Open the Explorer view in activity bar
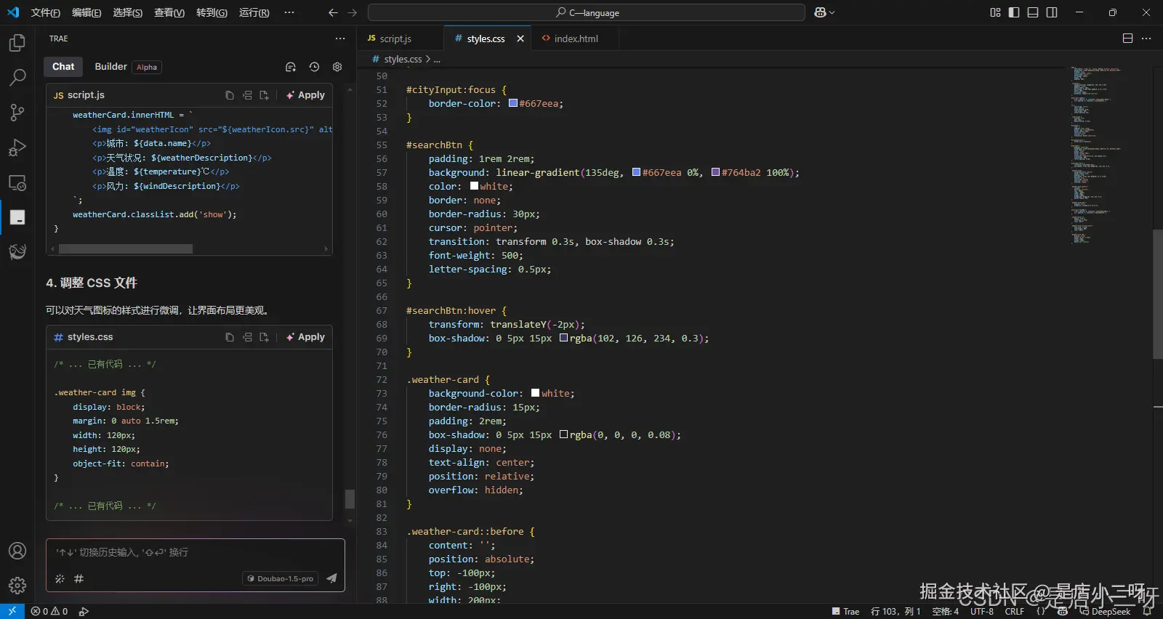This screenshot has height=619, width=1163. (x=17, y=43)
